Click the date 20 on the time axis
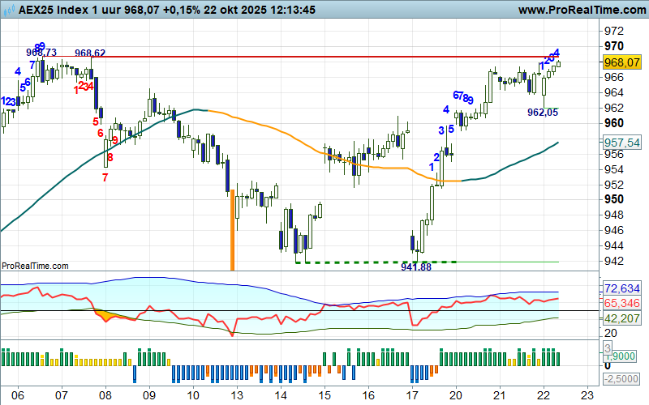 click(x=456, y=395)
